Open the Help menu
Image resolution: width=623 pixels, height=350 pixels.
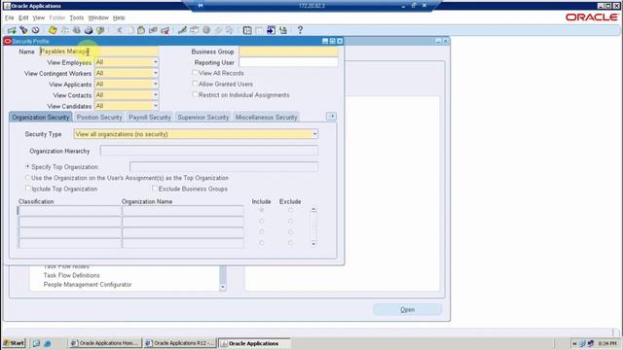click(119, 17)
